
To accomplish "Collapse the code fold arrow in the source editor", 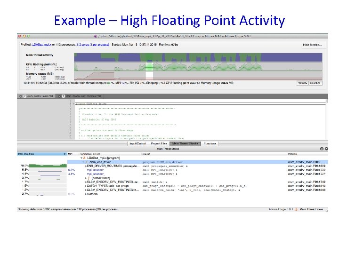I will [x=73, y=103].
